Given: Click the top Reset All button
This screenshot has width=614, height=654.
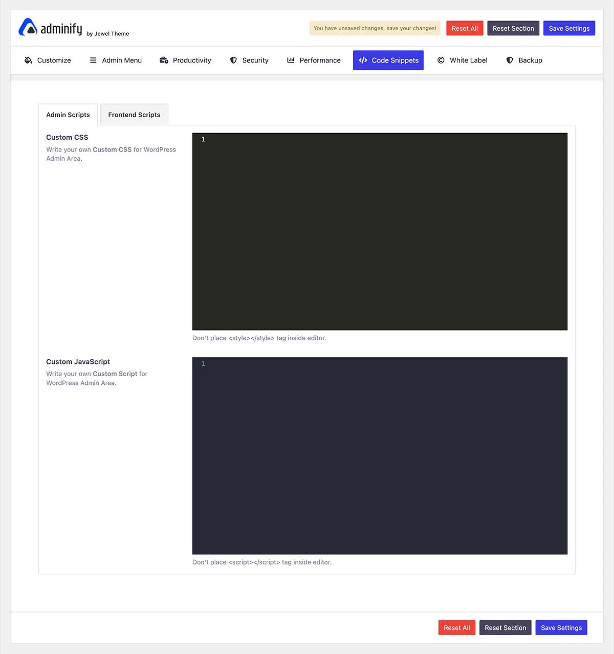Looking at the screenshot, I should point(465,28).
